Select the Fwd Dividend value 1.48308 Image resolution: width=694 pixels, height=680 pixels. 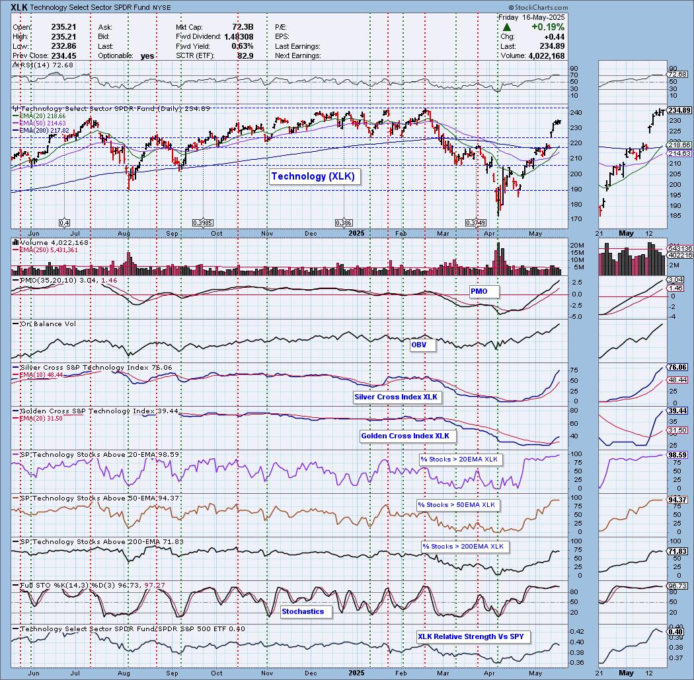tap(239, 37)
